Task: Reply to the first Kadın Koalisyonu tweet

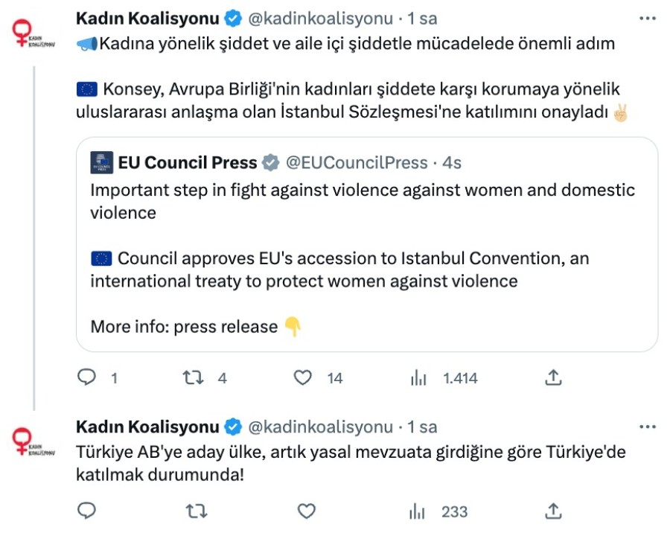Action: pyautogui.click(x=88, y=378)
